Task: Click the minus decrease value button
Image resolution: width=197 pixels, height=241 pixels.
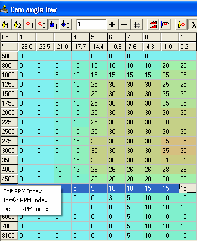Action: pos(124,25)
